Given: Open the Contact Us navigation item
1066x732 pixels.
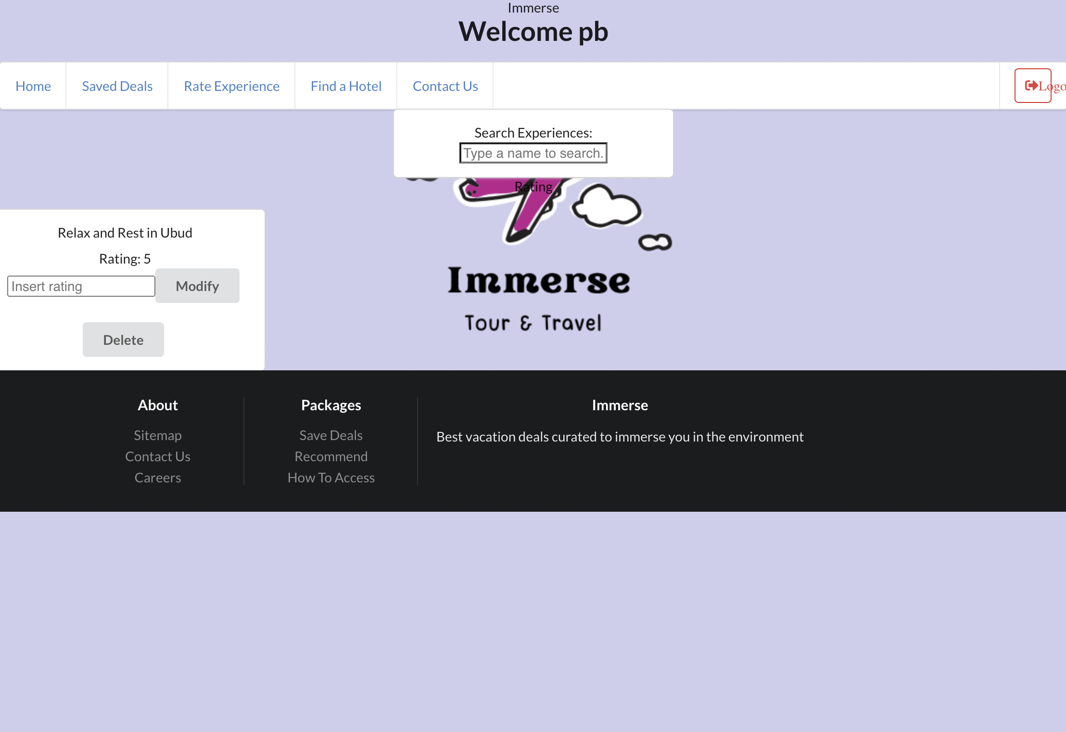Looking at the screenshot, I should coord(445,86).
